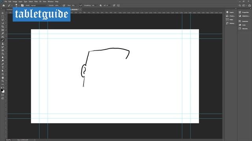This screenshot has height=141, width=252.
Task: Select the Quick Selection tool
Action: pyautogui.click(x=3, y=23)
